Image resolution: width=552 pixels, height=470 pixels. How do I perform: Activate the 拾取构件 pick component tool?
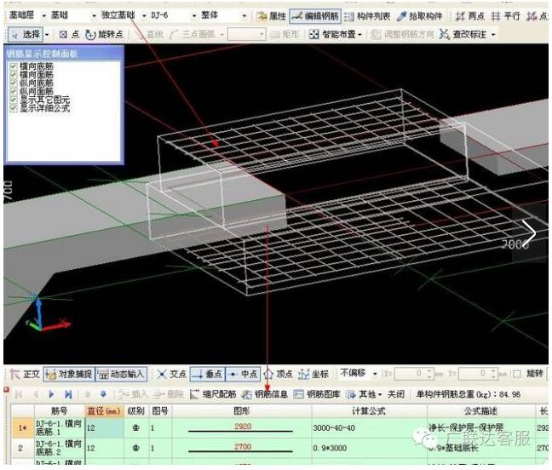[x=419, y=16]
